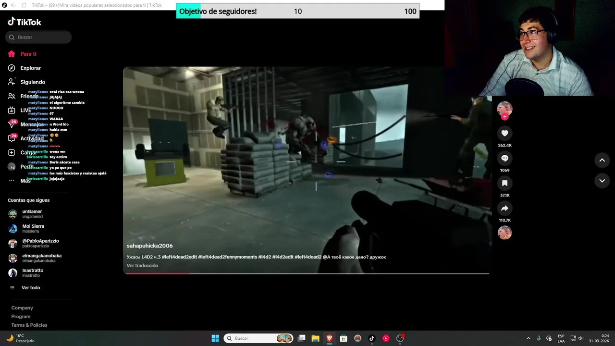Show hidden system tray icons
615x346 pixels.
point(529,338)
